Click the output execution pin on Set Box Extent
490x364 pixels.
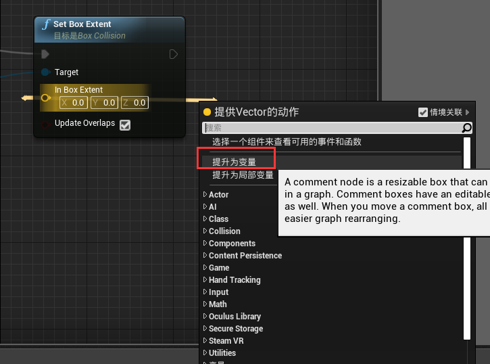[x=174, y=54]
